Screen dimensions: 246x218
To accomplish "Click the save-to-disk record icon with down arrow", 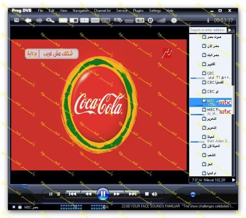I will tap(118, 20).
